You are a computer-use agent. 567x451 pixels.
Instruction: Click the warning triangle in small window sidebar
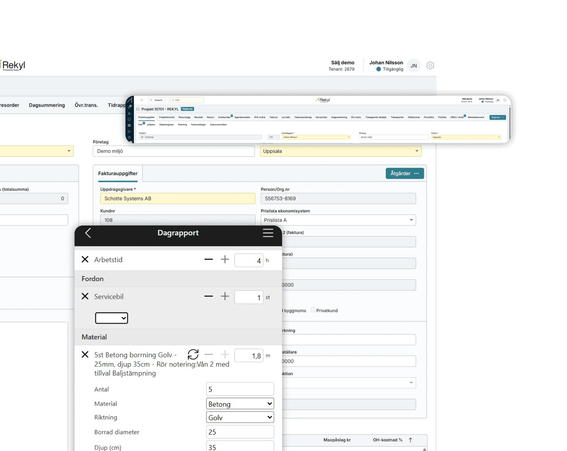(129, 113)
